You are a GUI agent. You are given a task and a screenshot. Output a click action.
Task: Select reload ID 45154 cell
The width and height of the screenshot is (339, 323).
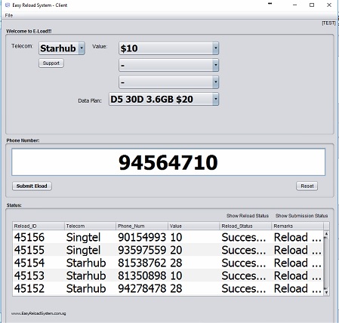(x=39, y=263)
